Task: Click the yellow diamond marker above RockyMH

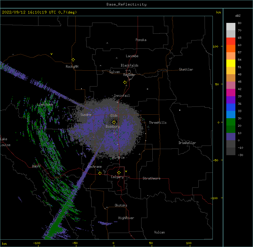Action: coord(73,60)
